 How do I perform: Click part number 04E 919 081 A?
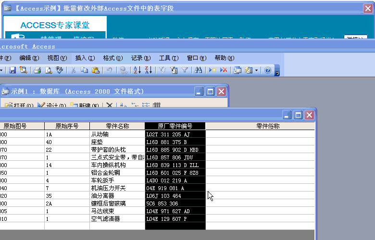tap(175, 188)
